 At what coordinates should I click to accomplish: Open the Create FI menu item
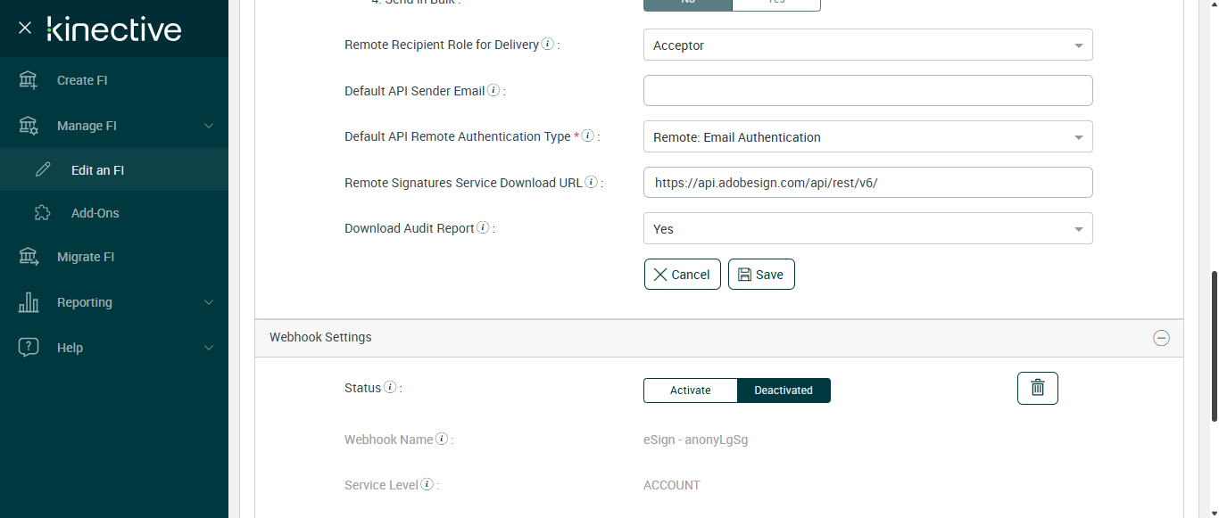[x=82, y=80]
